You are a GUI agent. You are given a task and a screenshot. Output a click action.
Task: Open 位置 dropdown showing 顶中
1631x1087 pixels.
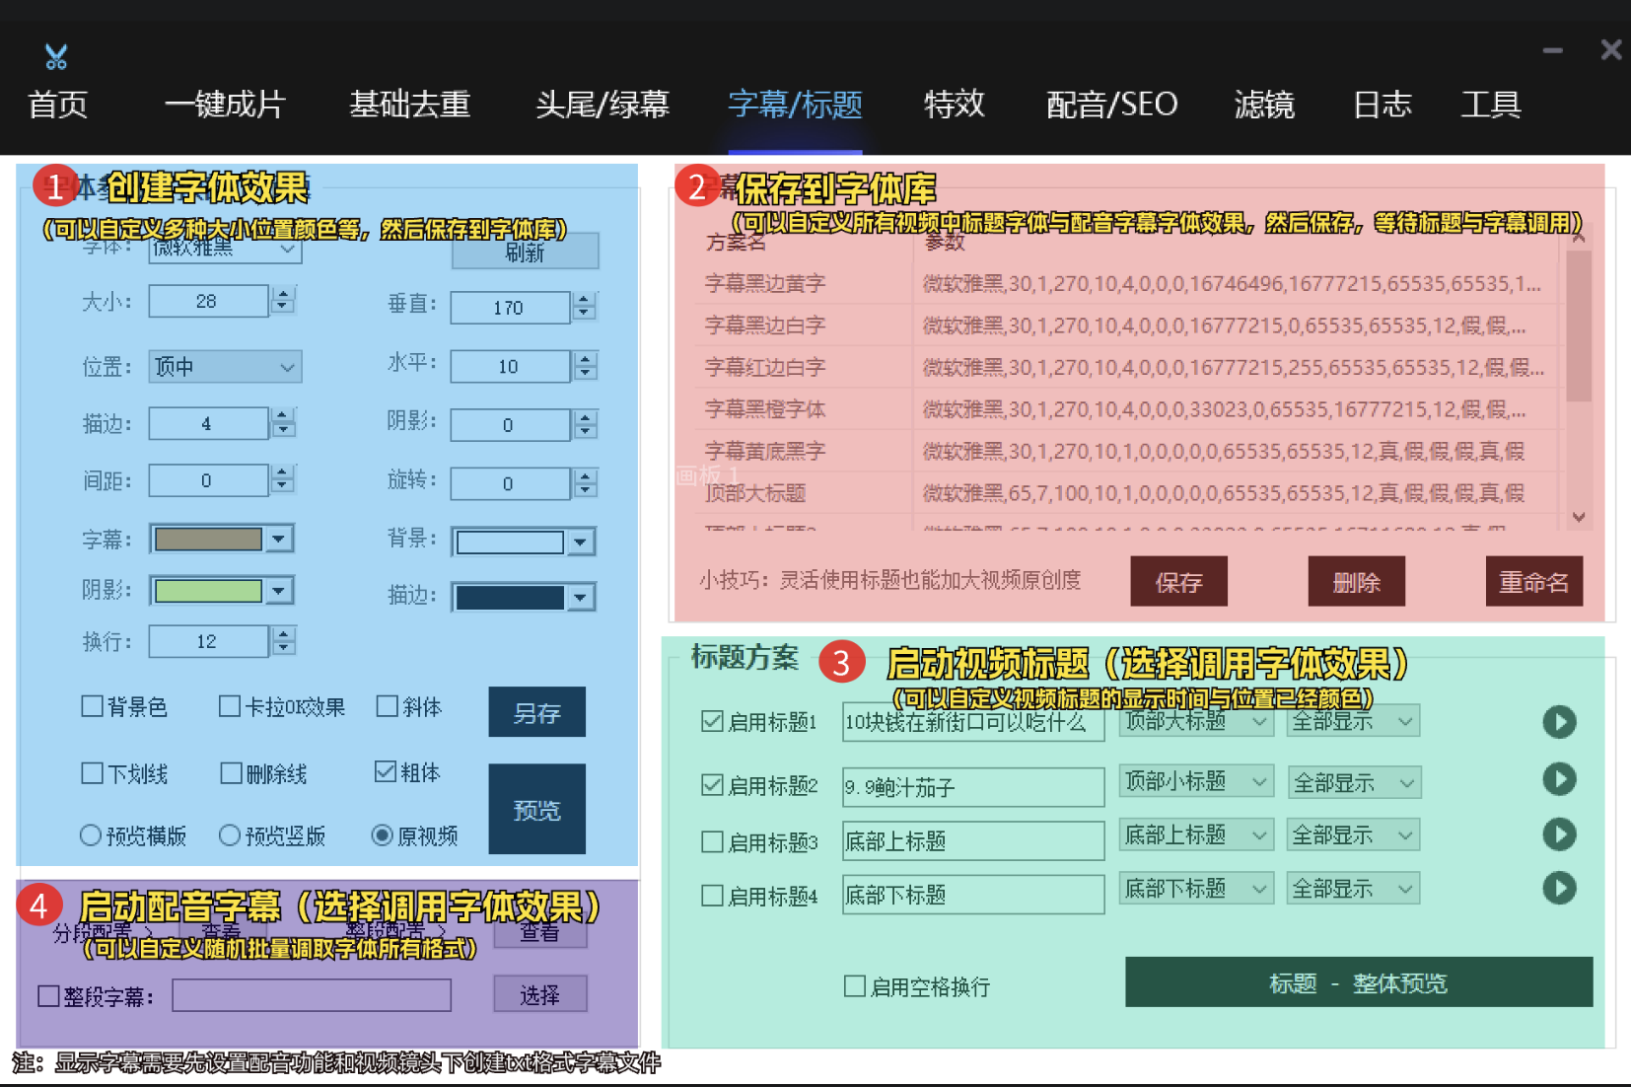tap(225, 367)
